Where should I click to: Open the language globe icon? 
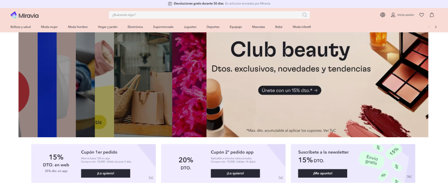pyautogui.click(x=382, y=15)
